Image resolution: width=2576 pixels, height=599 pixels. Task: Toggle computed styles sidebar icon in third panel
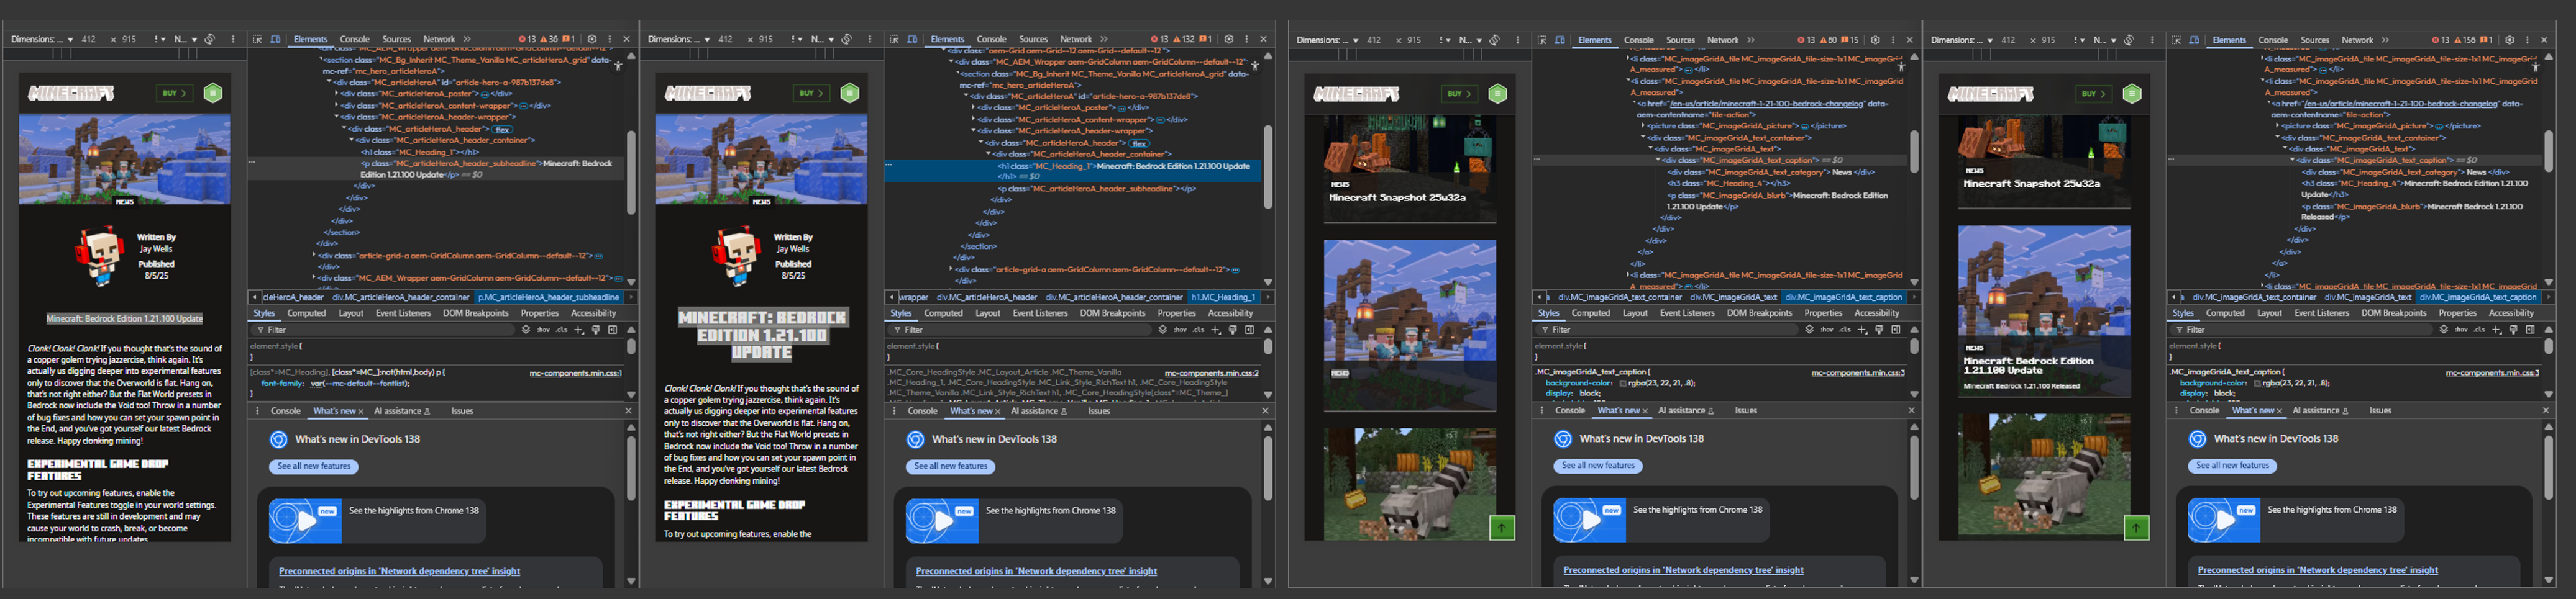coord(1896,330)
